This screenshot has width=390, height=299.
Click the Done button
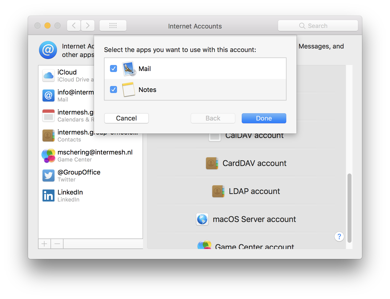[264, 118]
